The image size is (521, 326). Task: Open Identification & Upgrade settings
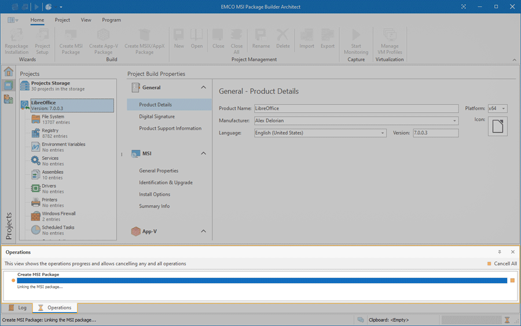(x=166, y=182)
